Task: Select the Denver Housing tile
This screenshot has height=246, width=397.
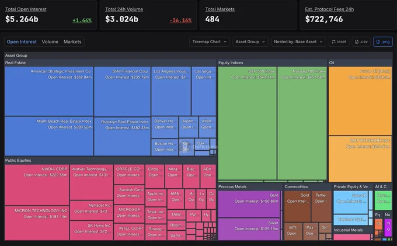Action: pos(165,127)
